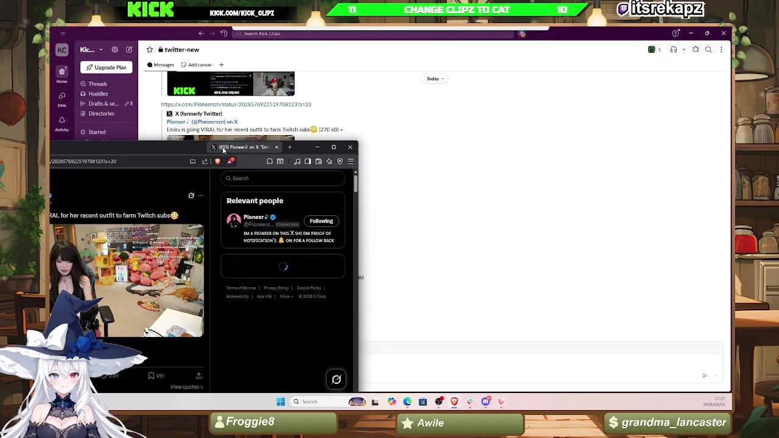Open the Kick video thumbnail in Slack

[x=231, y=84]
